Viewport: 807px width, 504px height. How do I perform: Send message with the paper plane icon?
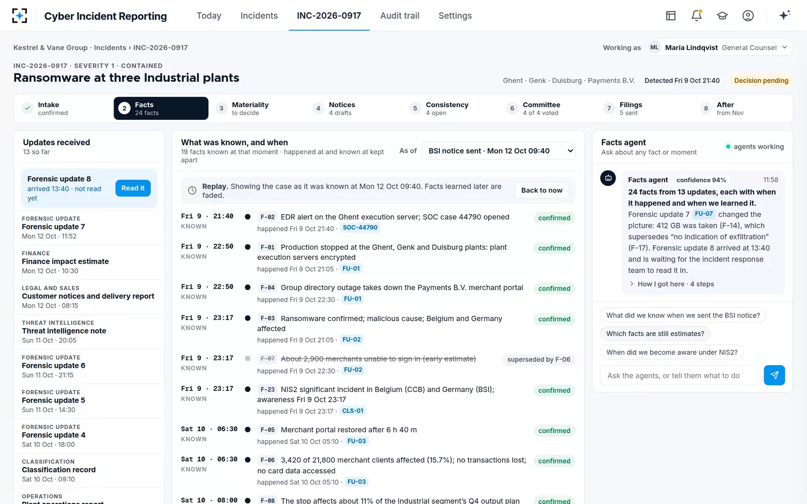(774, 375)
